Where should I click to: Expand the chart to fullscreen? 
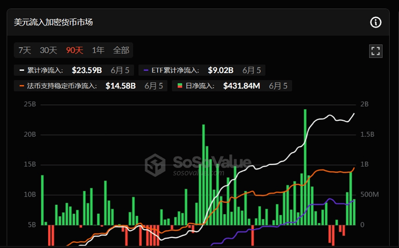[375, 51]
